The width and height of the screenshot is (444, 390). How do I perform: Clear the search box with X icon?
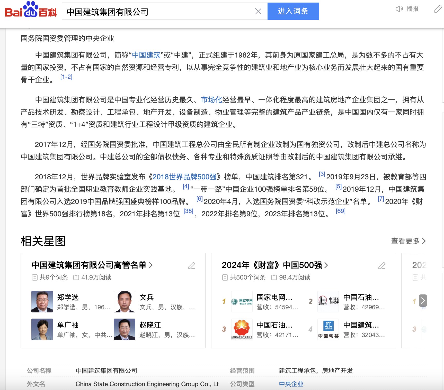pyautogui.click(x=258, y=11)
